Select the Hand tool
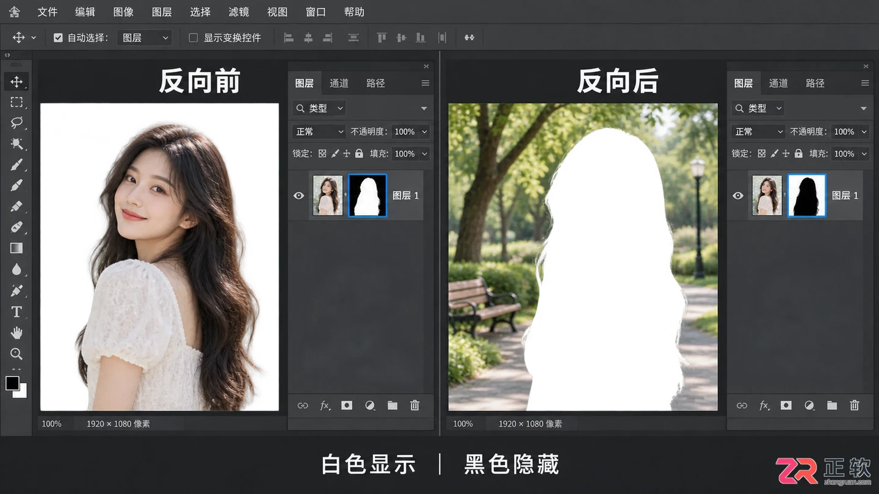The height and width of the screenshot is (494, 879). coord(16,332)
